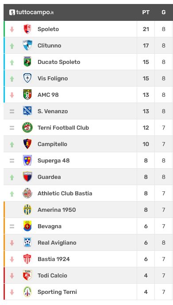Click the Ducato Spoleto crest icon

click(27, 62)
